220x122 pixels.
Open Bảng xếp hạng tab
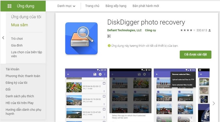tap(116, 6)
